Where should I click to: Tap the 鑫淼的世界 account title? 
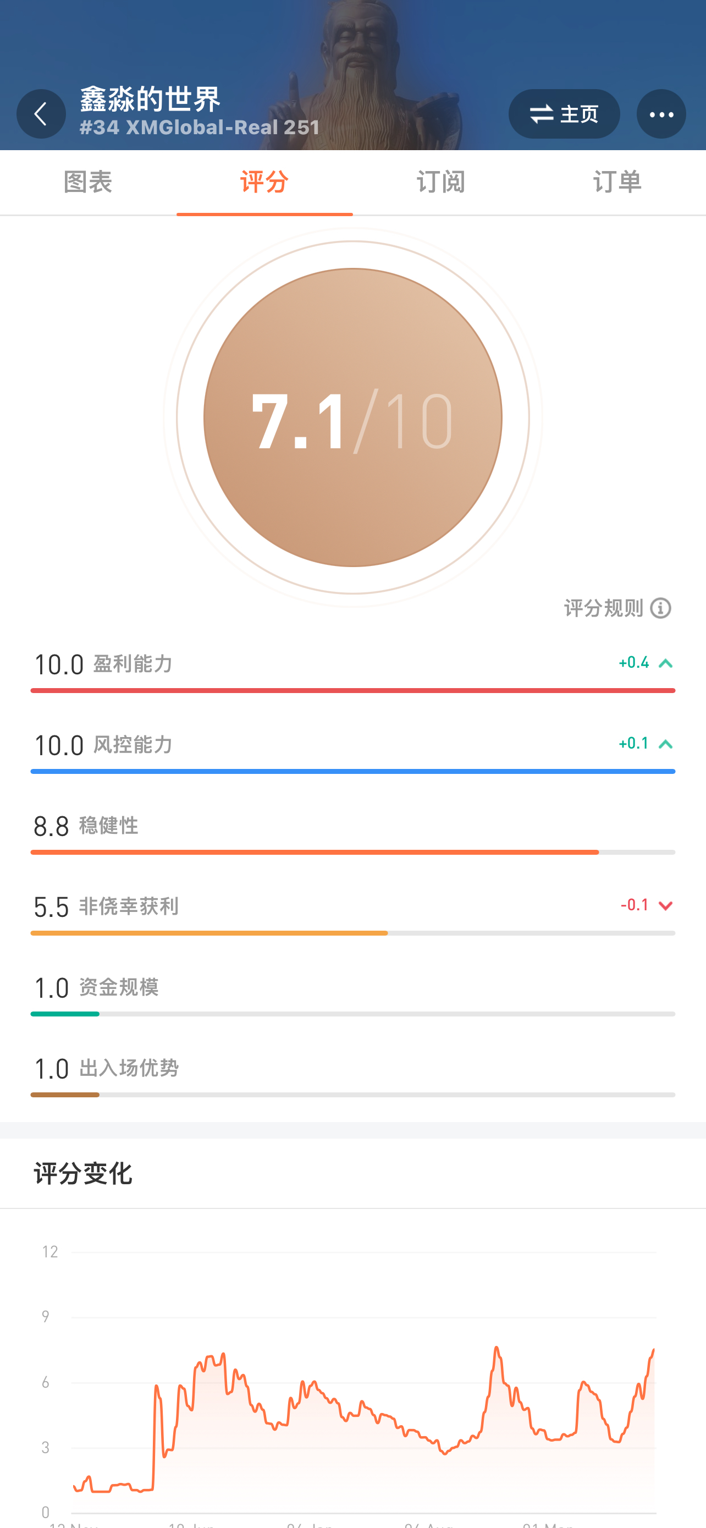tap(150, 98)
